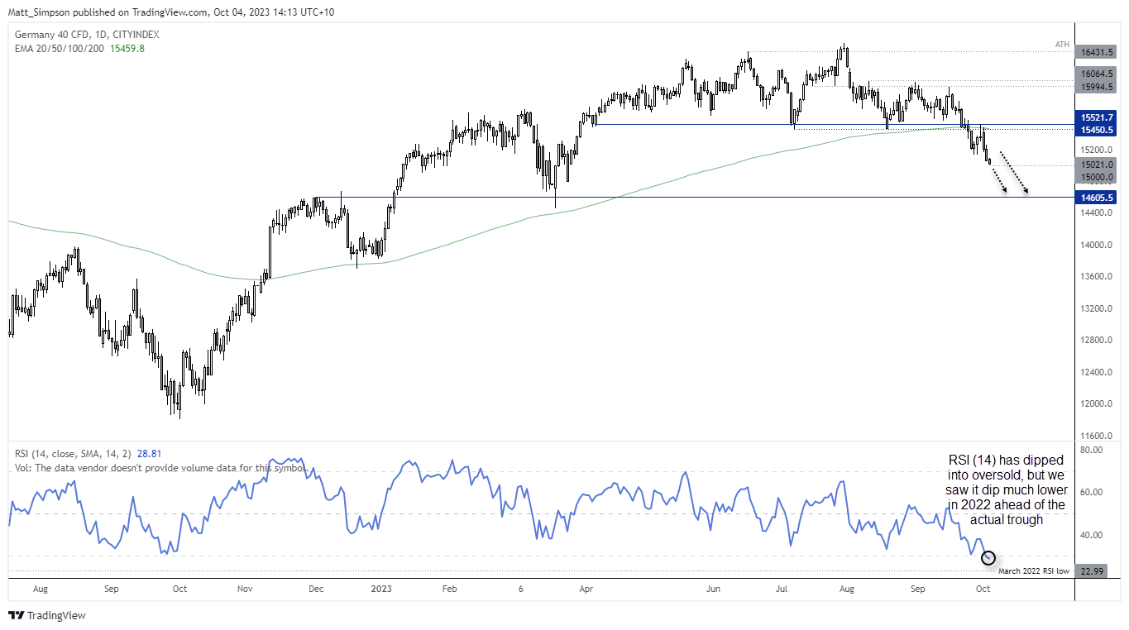Image resolution: width=1129 pixels, height=630 pixels.
Task: Click the 11600.0 price axis value
Action: pyautogui.click(x=1098, y=436)
